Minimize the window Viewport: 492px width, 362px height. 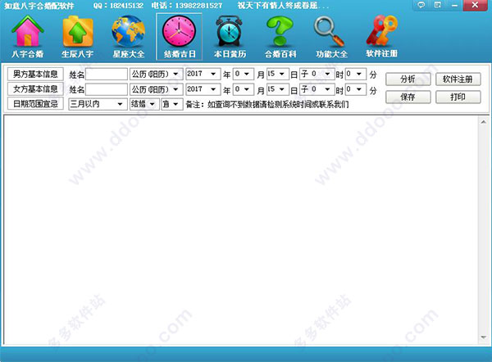coord(454,5)
